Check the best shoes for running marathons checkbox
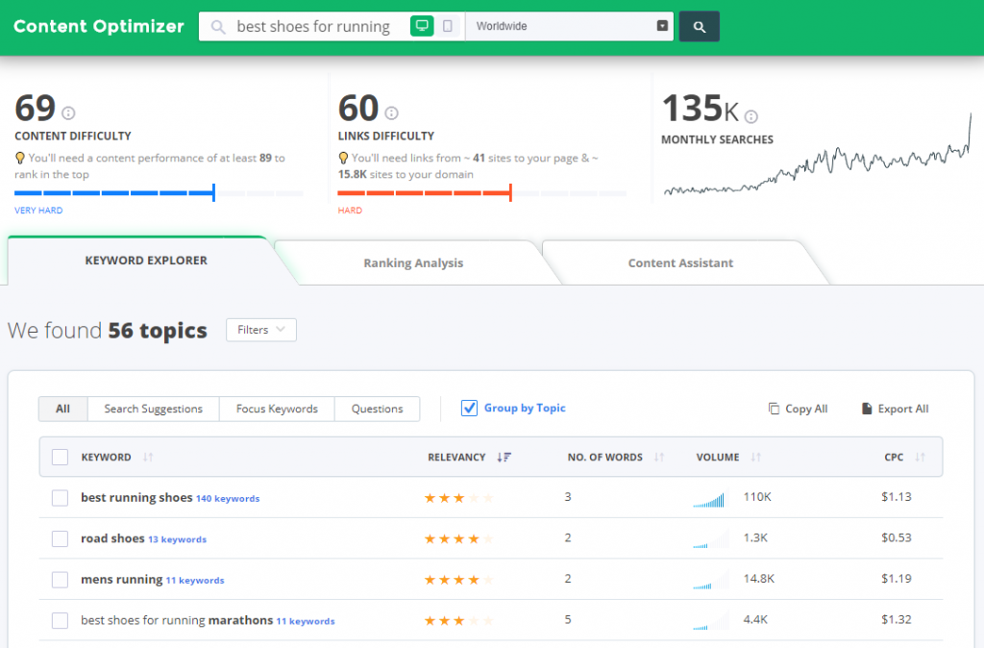The image size is (984, 648). 61,620
